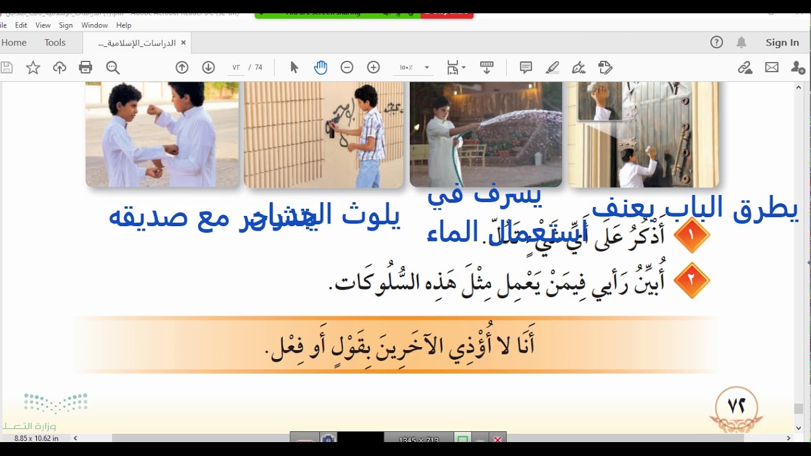Open the Help menu
This screenshot has width=811, height=456.
124,25
